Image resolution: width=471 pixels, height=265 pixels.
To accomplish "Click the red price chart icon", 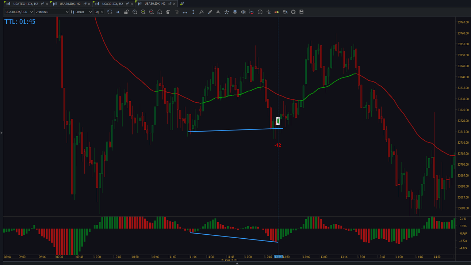I will pos(252,12).
